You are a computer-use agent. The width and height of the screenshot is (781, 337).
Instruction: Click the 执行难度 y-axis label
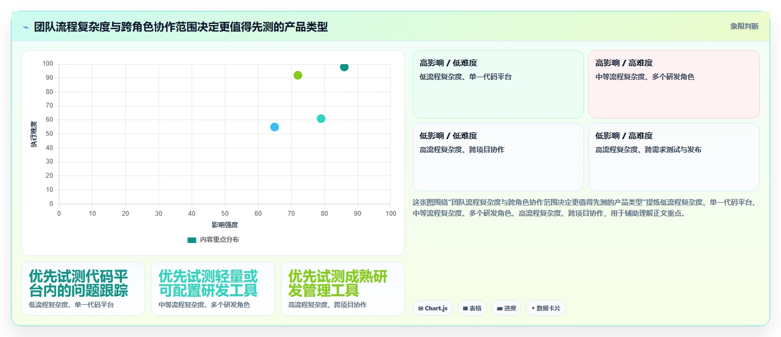pyautogui.click(x=34, y=134)
